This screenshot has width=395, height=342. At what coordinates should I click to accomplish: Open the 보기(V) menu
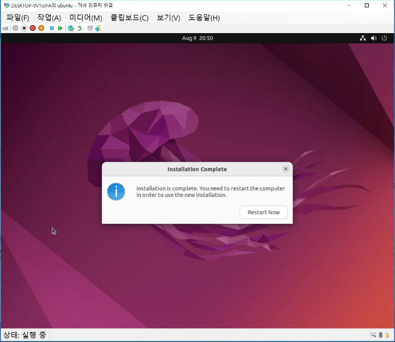[169, 18]
